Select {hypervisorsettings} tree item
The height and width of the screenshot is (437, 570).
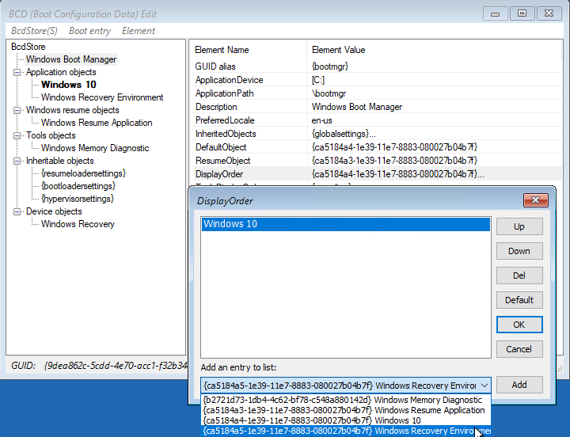[78, 199]
